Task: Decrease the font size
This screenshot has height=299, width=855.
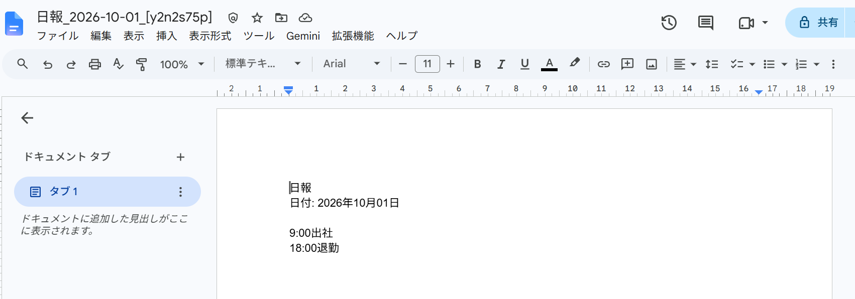Action: [403, 64]
